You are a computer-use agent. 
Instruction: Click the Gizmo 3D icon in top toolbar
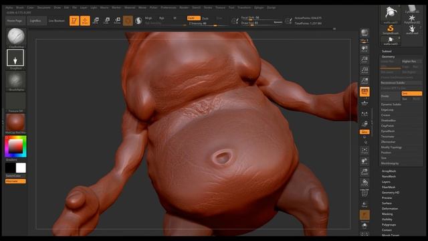(x=128, y=21)
